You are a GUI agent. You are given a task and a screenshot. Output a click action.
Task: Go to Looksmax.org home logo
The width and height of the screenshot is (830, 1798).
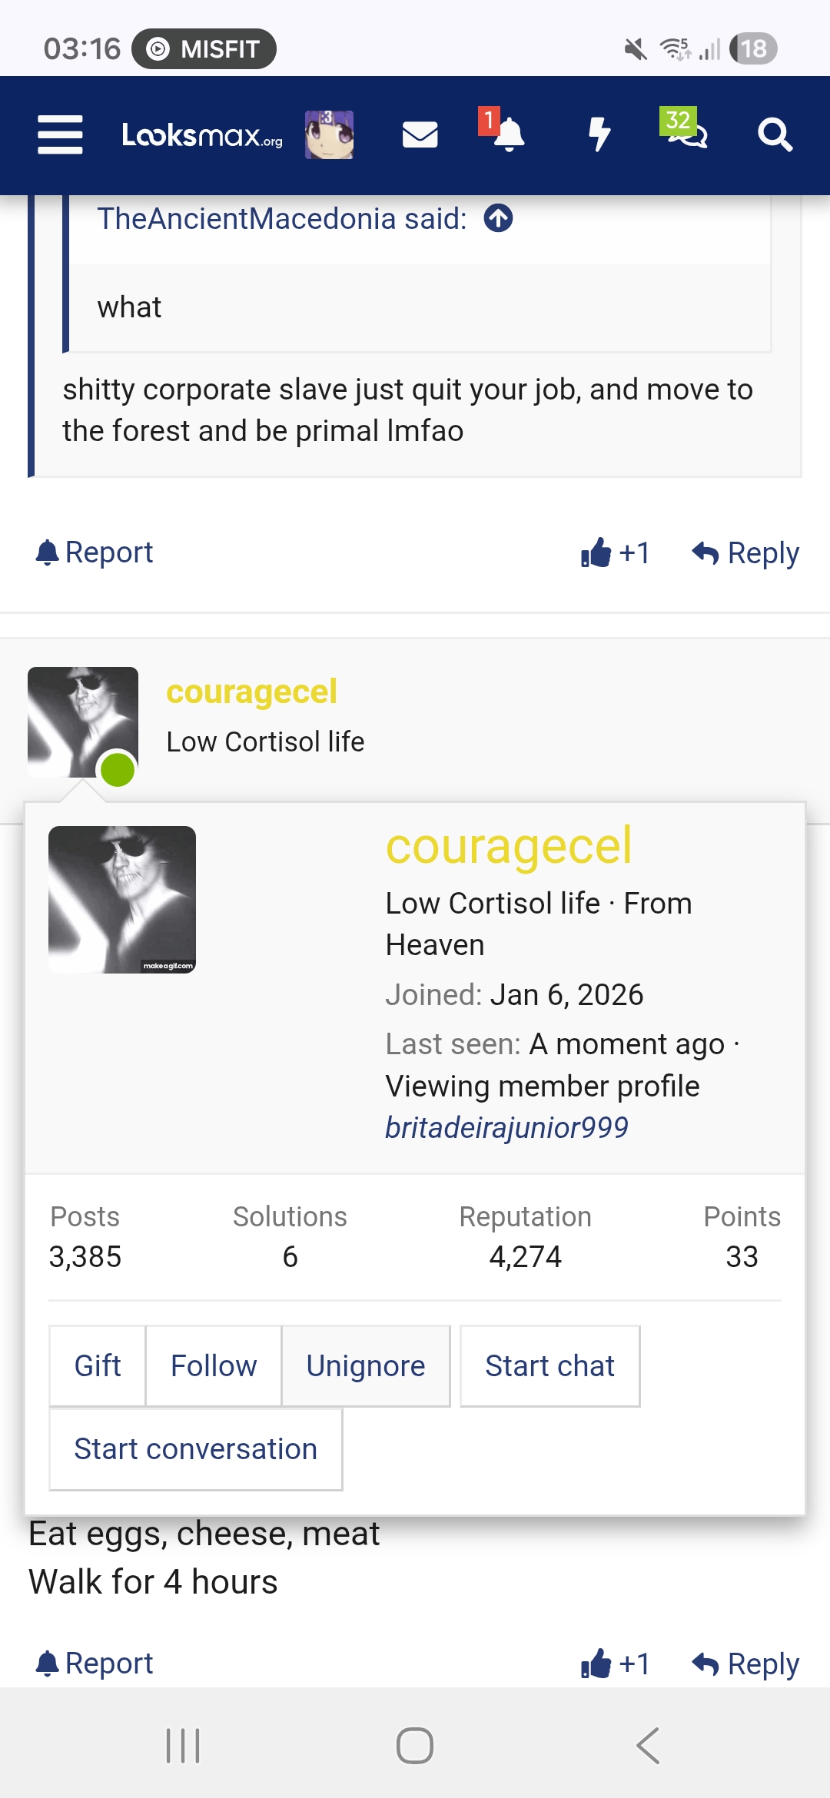(x=202, y=135)
